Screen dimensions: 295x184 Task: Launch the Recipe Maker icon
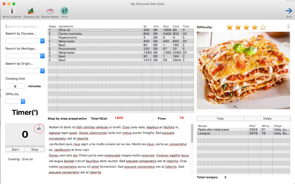coord(50,11)
